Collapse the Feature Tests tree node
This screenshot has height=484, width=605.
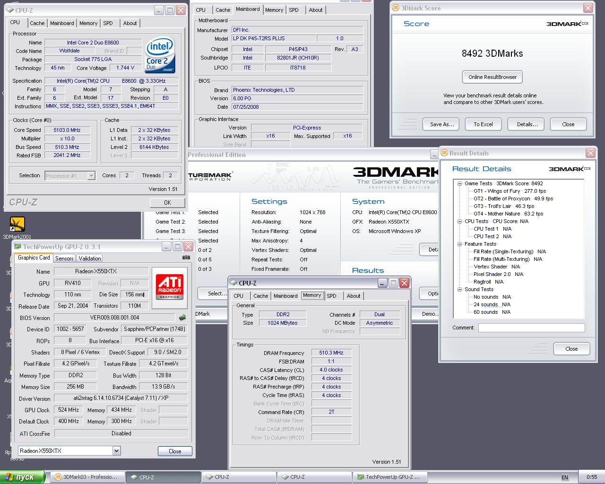[x=459, y=244]
